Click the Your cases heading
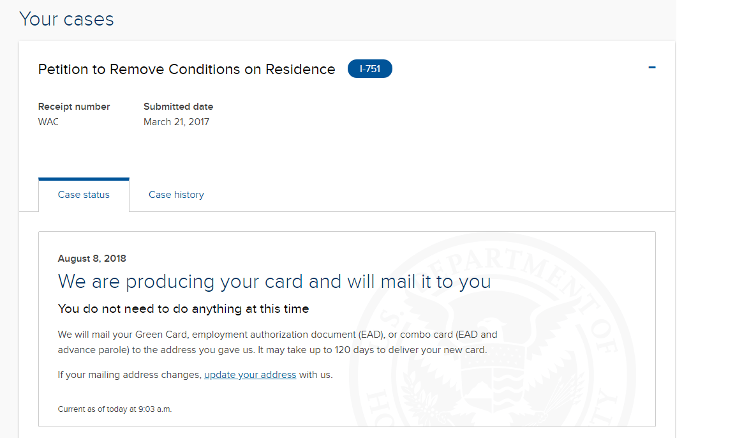This screenshot has height=438, width=735. pyautogui.click(x=66, y=19)
